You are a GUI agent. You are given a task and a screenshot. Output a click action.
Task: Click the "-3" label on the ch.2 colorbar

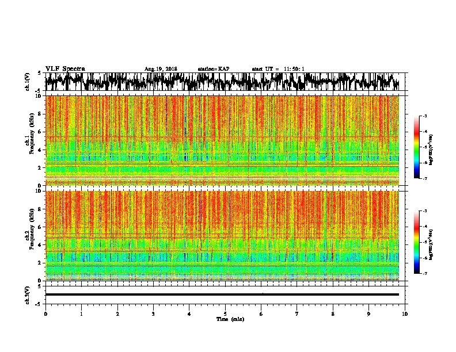tap(425, 211)
